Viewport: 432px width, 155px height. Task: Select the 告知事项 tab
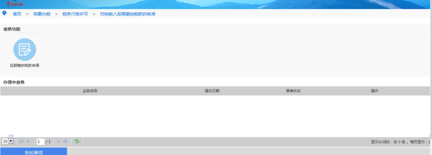34,151
